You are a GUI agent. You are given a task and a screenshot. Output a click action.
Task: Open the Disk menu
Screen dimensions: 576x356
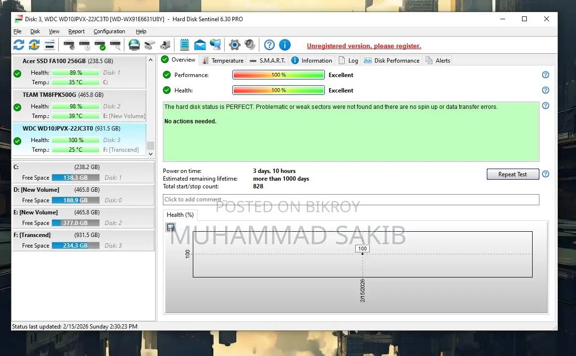point(35,32)
